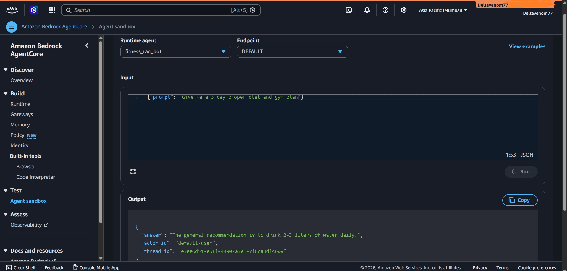Launch CloudShell from the top bar icon
This screenshot has width=567, height=271.
point(349,10)
